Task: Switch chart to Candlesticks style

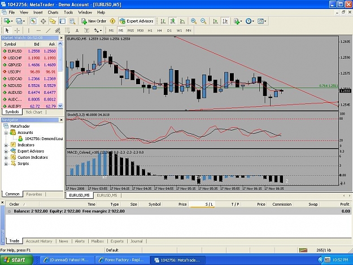Action: [x=173, y=21]
